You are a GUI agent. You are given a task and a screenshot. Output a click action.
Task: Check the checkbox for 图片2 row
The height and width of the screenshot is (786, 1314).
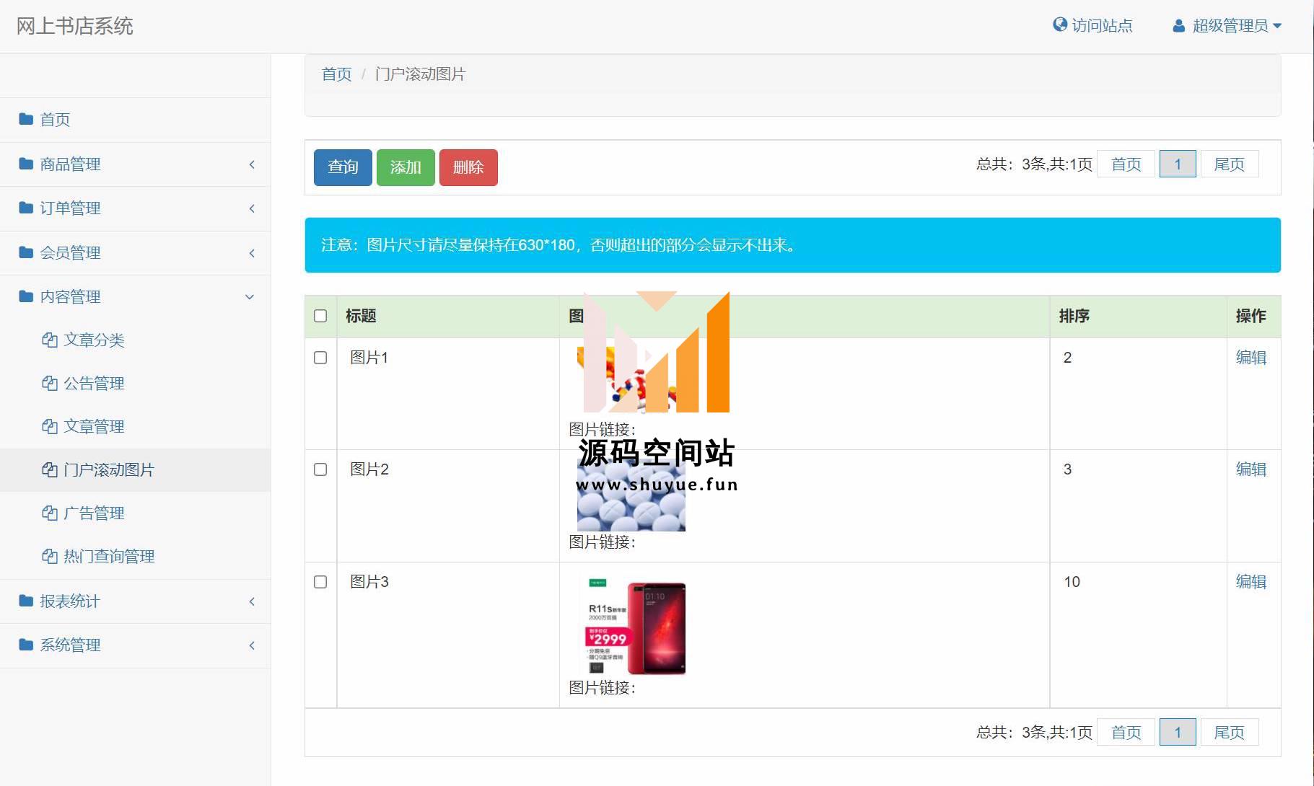coord(320,469)
